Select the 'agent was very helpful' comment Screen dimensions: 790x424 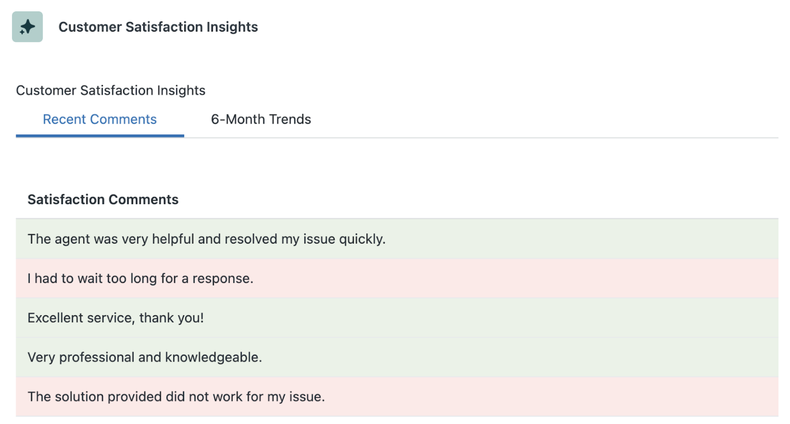pos(397,239)
